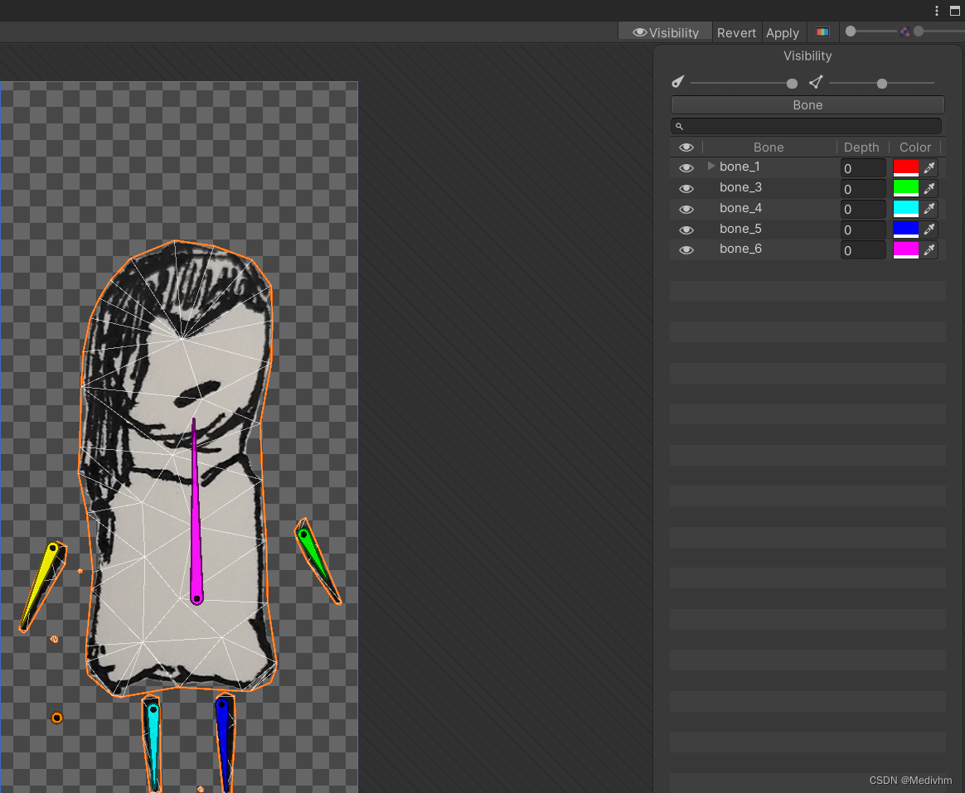Select bone_4 in the list
965x793 pixels.
(740, 208)
